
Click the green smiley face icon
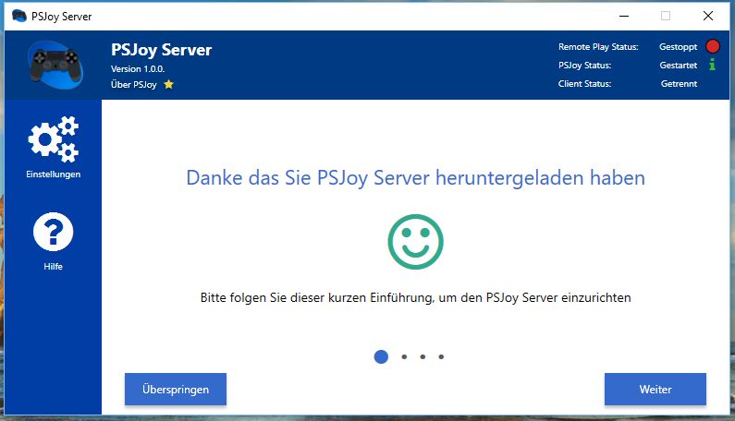click(x=415, y=242)
